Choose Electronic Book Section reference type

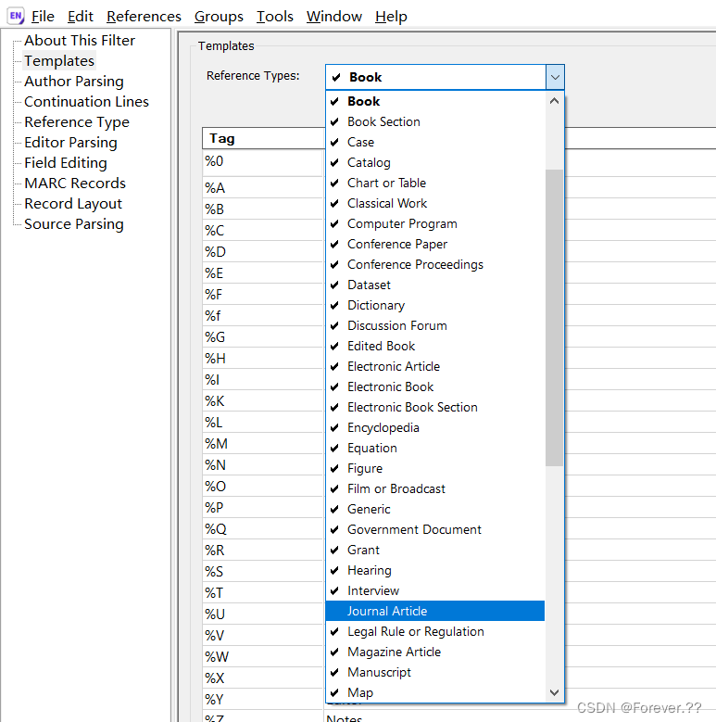coord(434,408)
